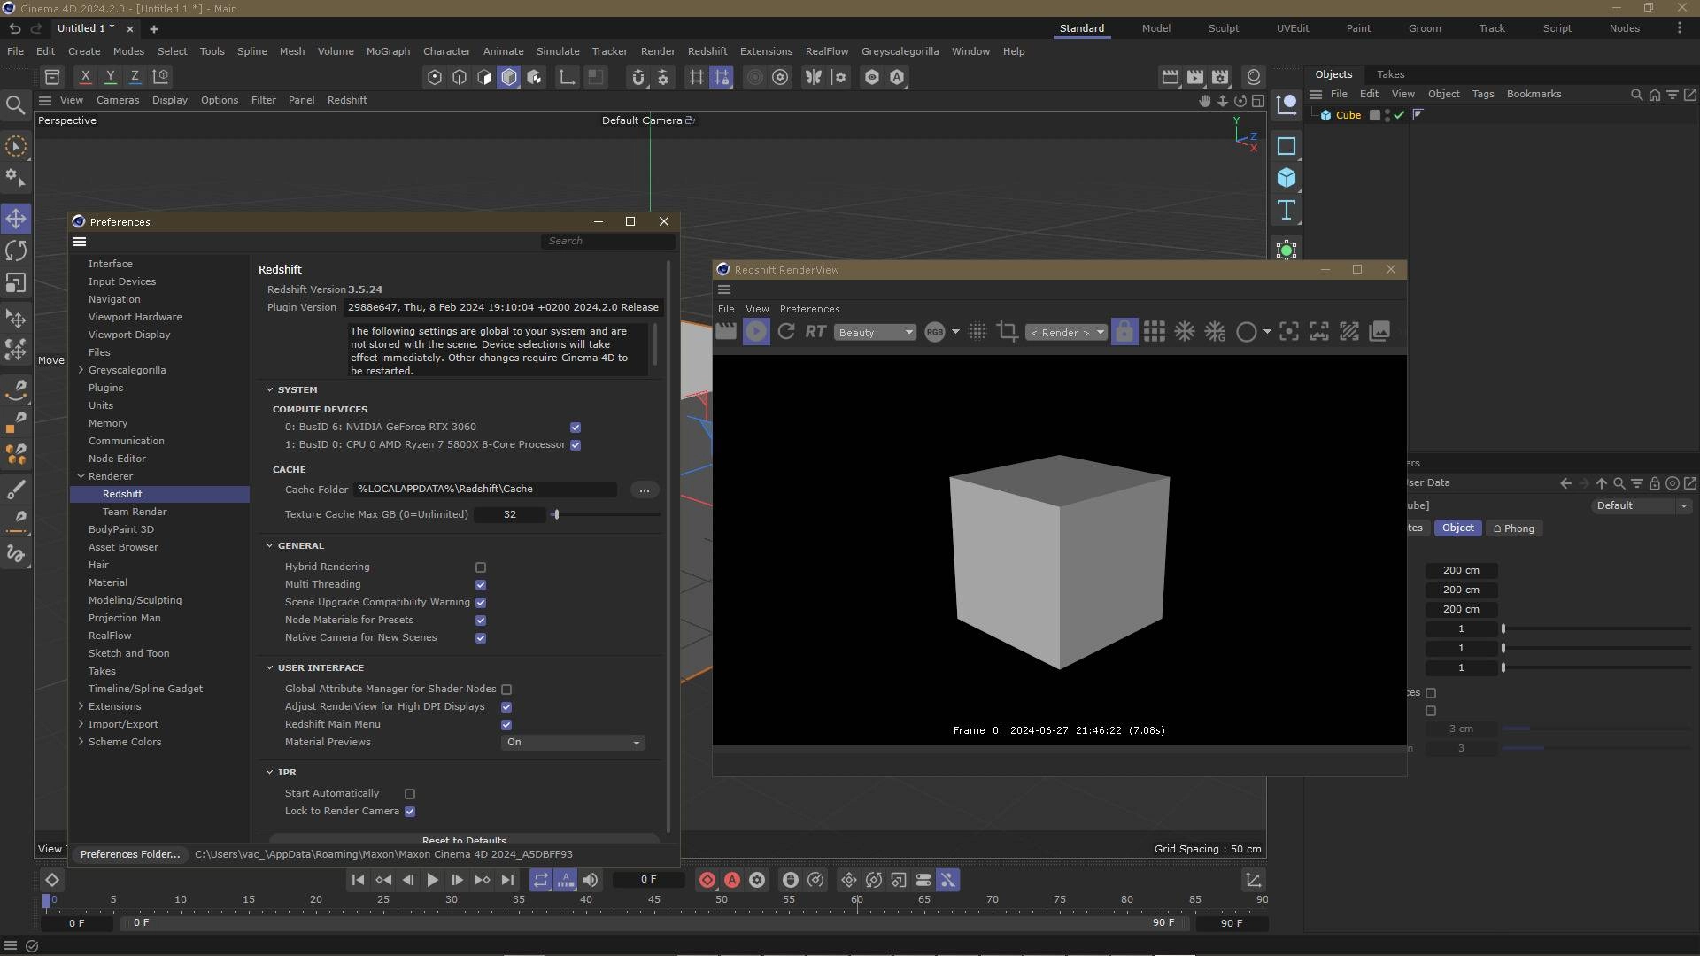The image size is (1700, 956).
Task: Expand the Import/Export tree node
Action: pos(81,724)
